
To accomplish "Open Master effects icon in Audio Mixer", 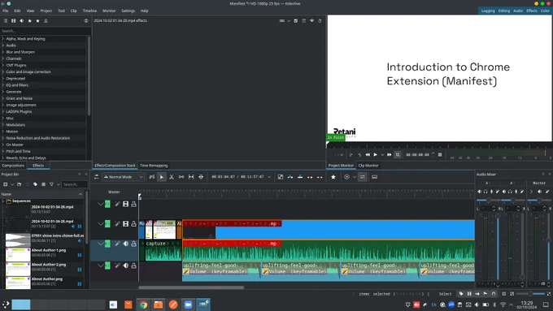I will point(547,192).
